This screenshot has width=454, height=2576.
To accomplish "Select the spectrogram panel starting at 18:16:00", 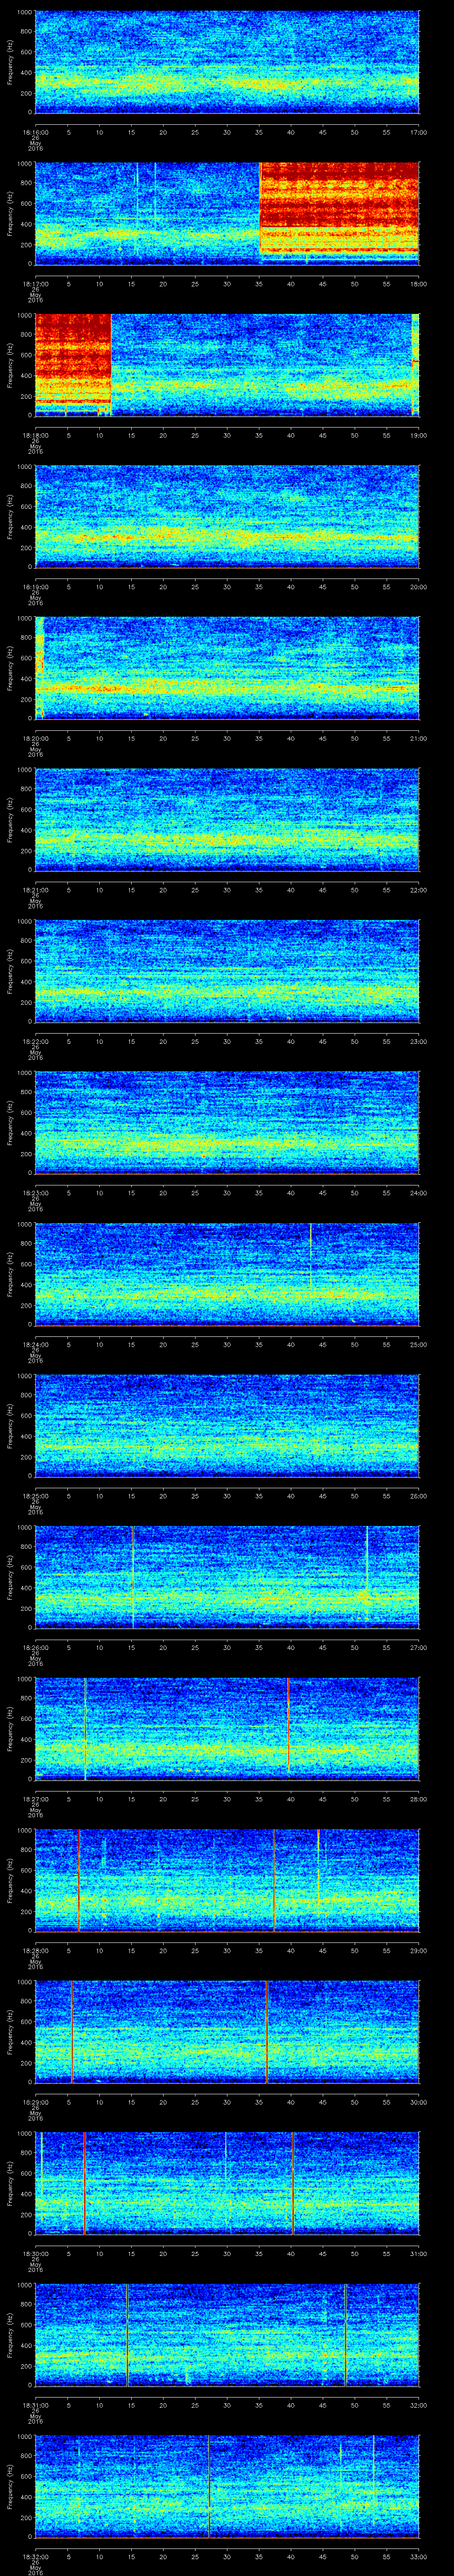I will [x=227, y=62].
